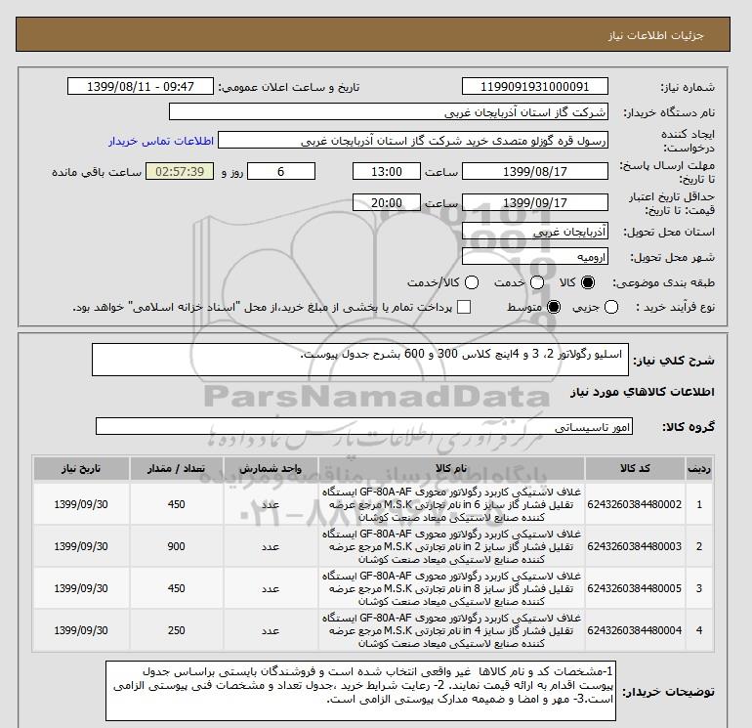Click the validity hour field 20:00

click(387, 202)
